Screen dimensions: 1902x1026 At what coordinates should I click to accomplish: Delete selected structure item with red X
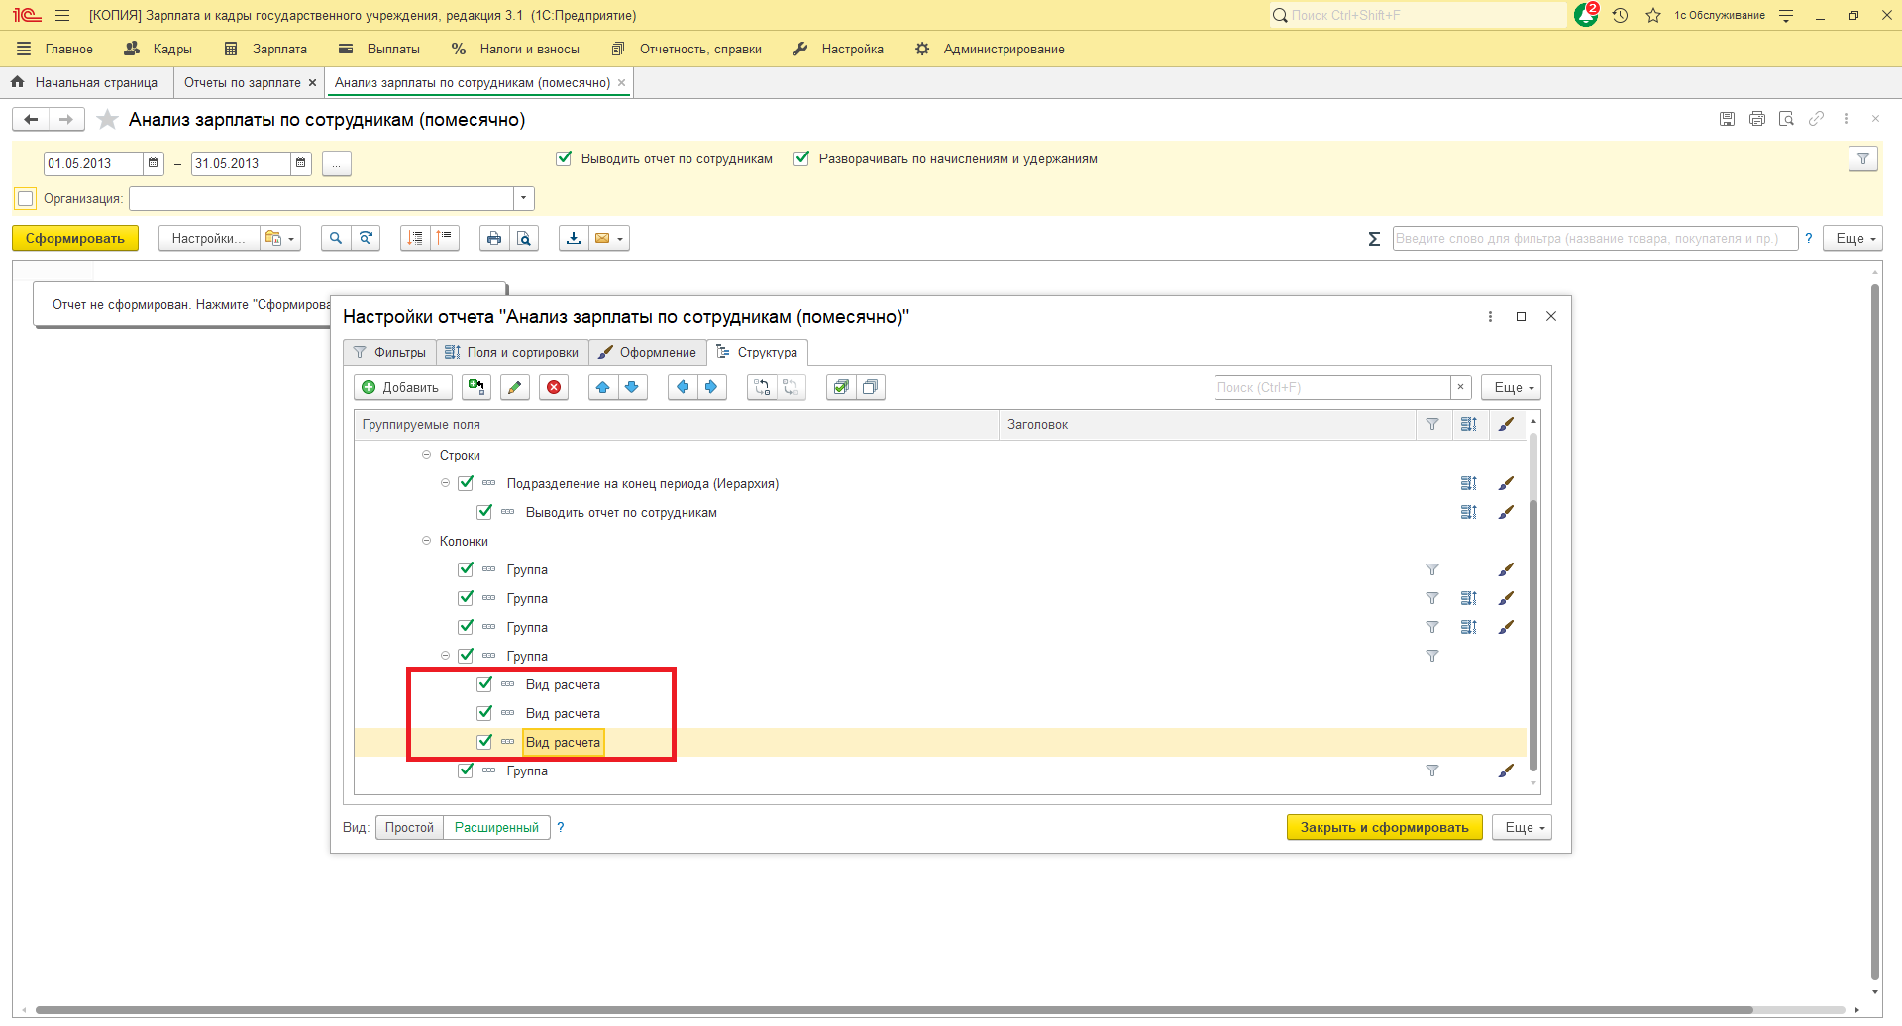[554, 387]
